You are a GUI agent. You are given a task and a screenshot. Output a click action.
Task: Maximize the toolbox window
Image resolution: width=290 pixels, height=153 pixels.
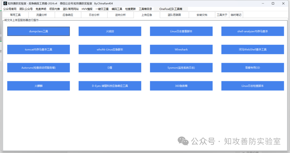pos(273,3)
